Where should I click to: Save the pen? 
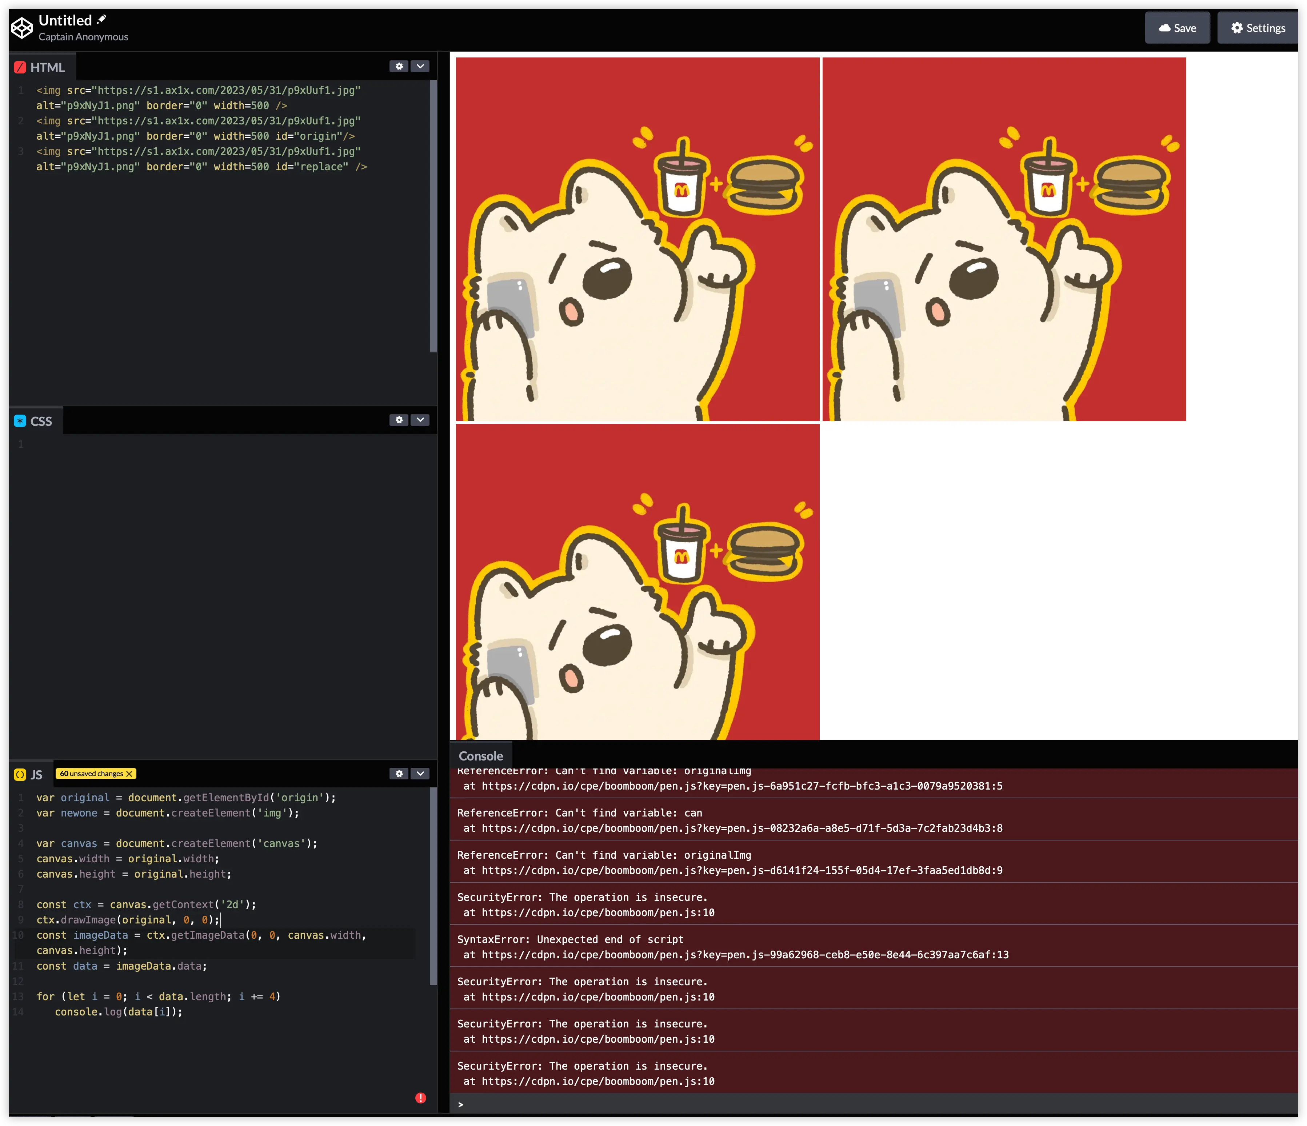1177,28
